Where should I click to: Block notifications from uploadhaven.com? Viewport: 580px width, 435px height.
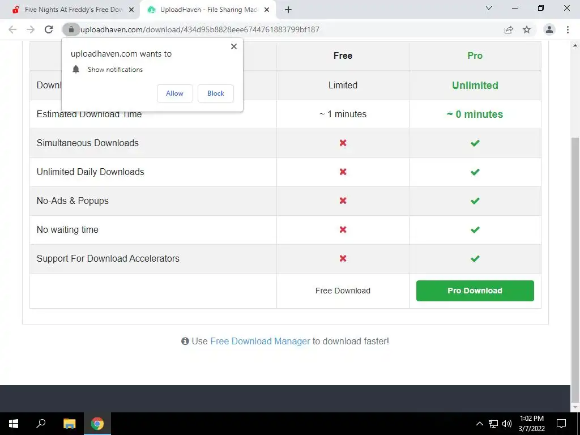pos(216,93)
